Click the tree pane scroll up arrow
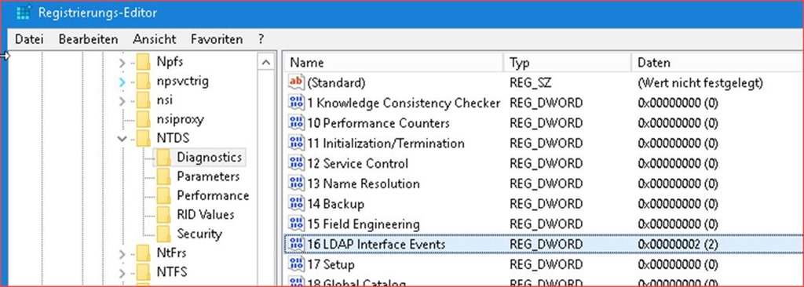 coord(265,63)
